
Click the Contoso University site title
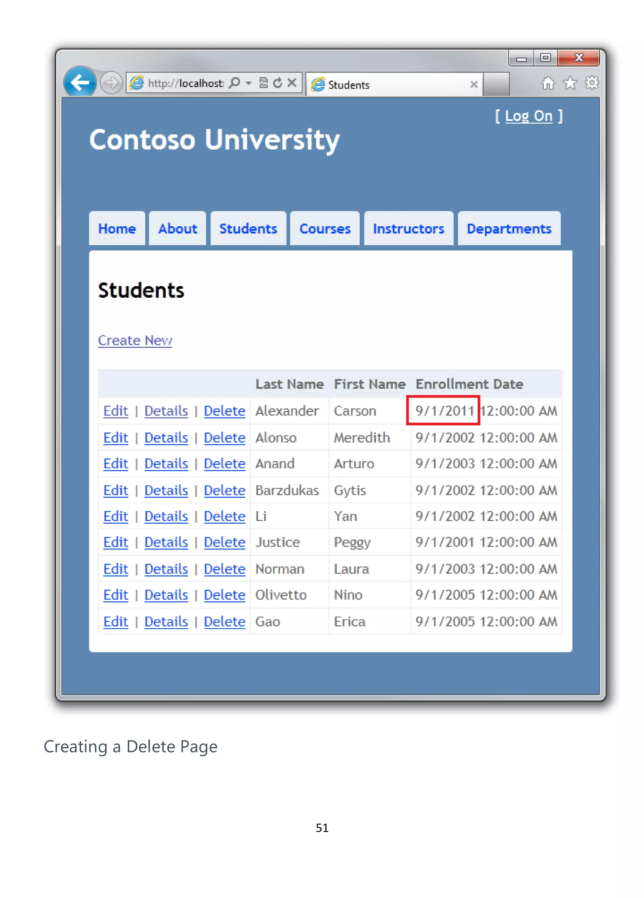(214, 140)
